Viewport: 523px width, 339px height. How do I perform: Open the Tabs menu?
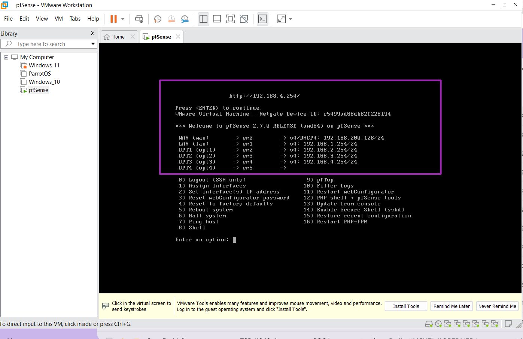tap(75, 19)
